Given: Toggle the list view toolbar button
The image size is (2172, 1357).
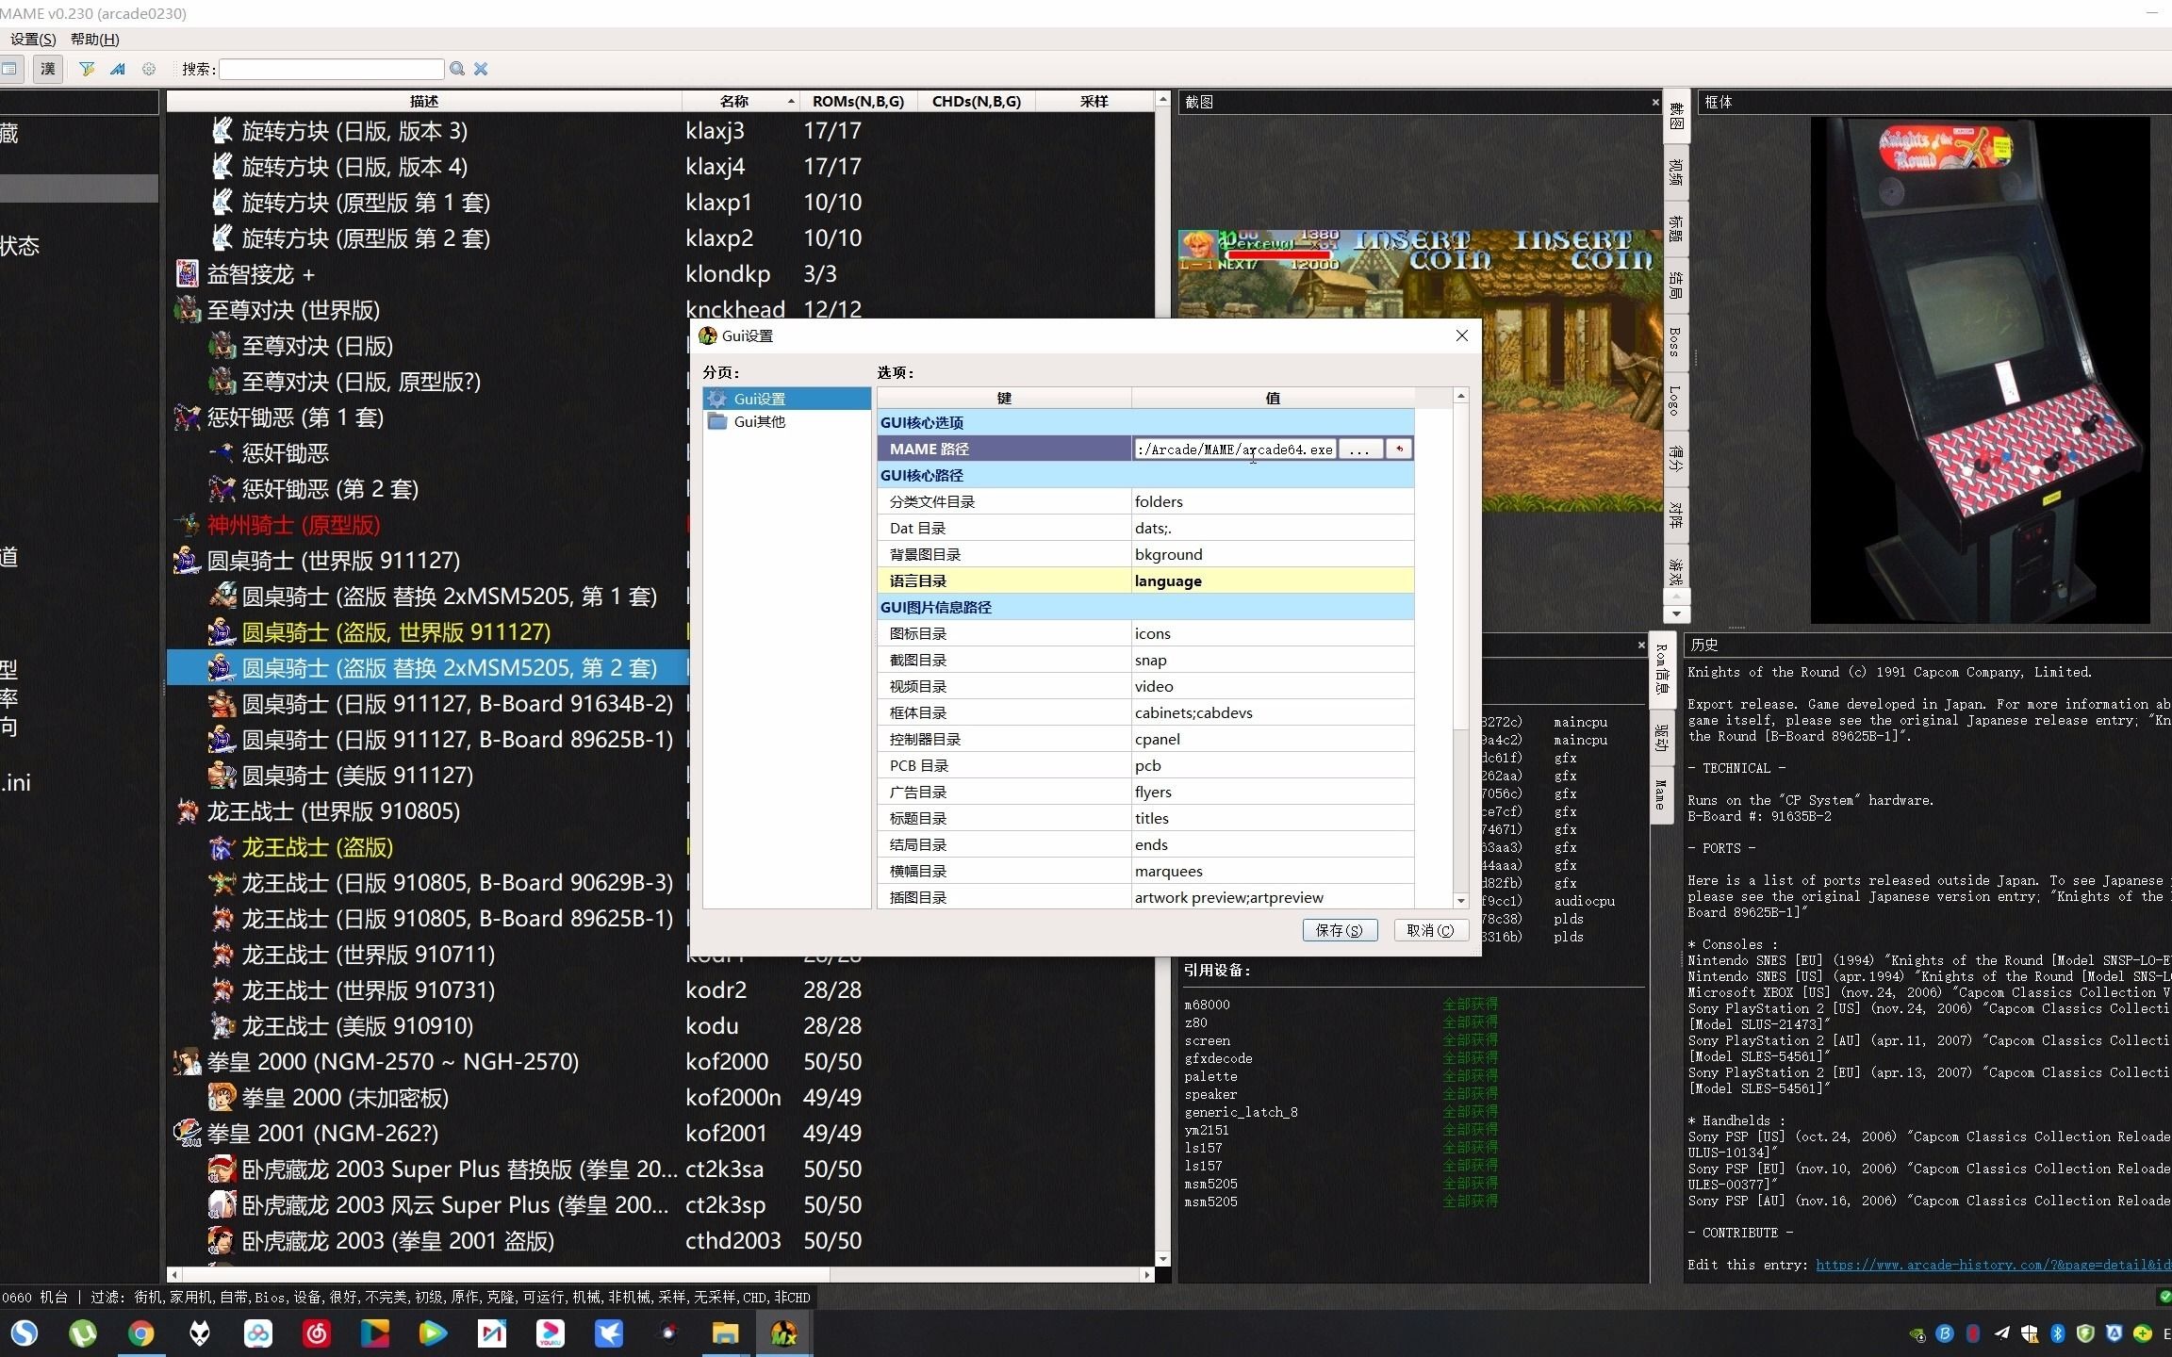Looking at the screenshot, I should click(x=10, y=69).
